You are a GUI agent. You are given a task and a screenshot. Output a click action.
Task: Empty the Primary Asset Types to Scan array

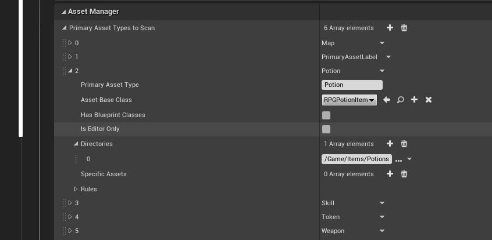pos(404,28)
